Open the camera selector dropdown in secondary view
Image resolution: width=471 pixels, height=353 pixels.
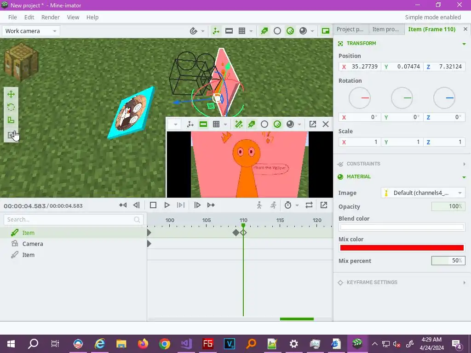175,124
